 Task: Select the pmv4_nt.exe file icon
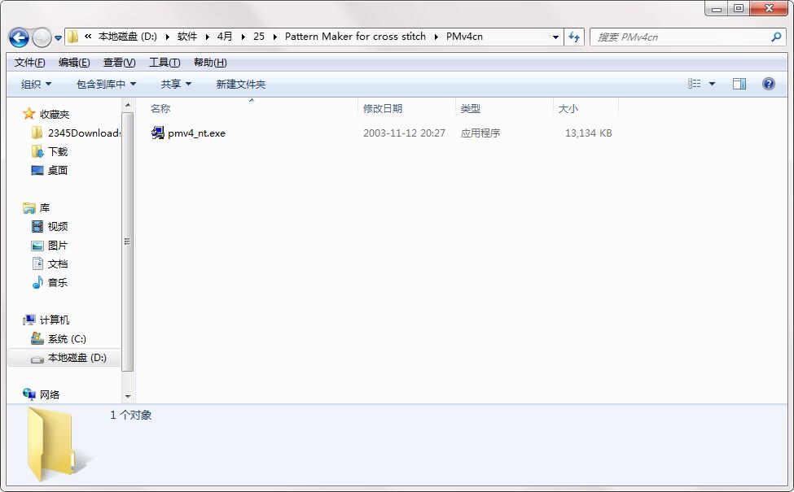pos(157,133)
